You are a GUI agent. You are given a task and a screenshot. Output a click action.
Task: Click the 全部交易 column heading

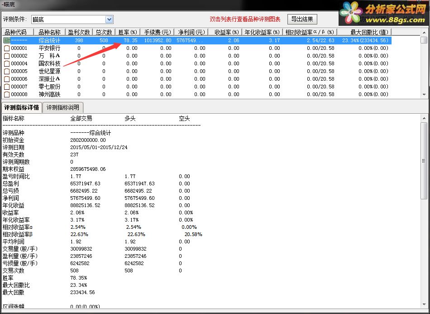81,119
